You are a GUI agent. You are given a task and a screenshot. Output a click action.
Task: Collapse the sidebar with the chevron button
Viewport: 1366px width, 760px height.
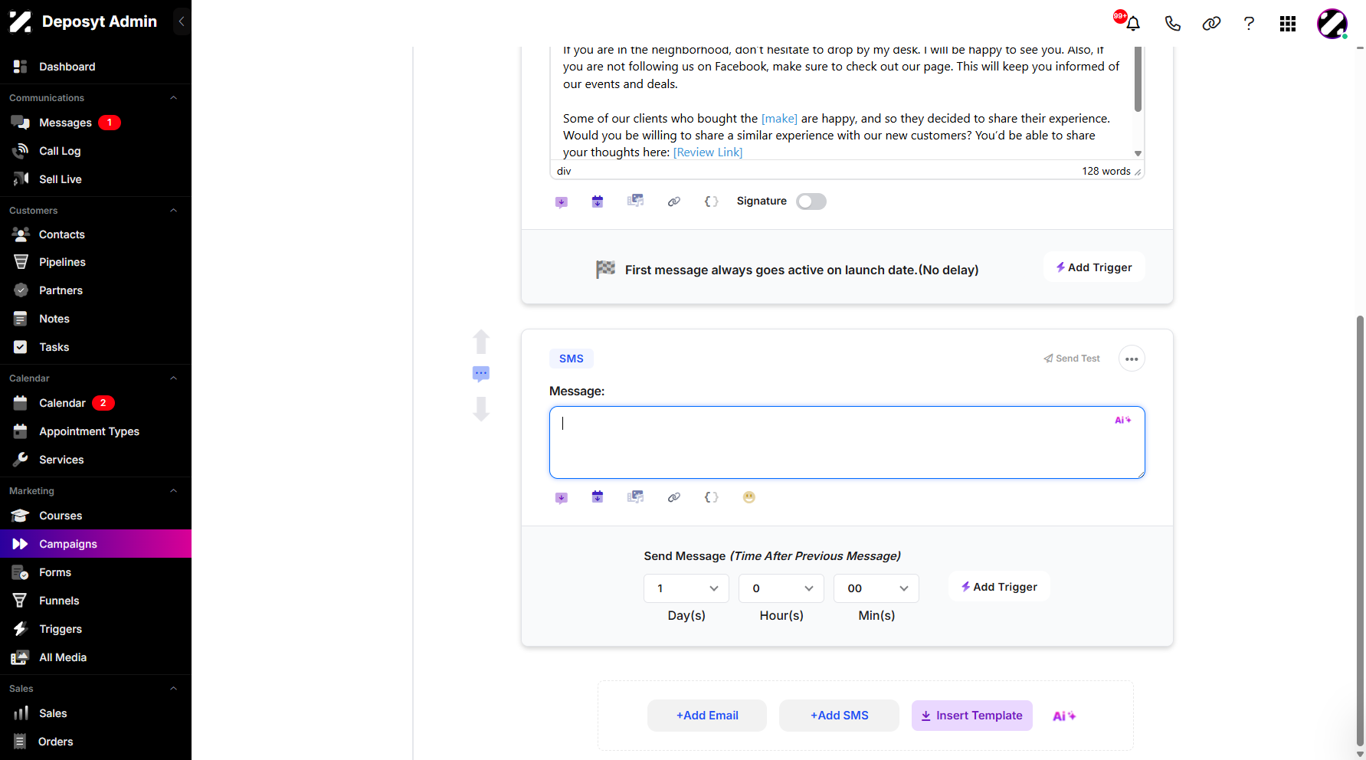pyautogui.click(x=182, y=21)
